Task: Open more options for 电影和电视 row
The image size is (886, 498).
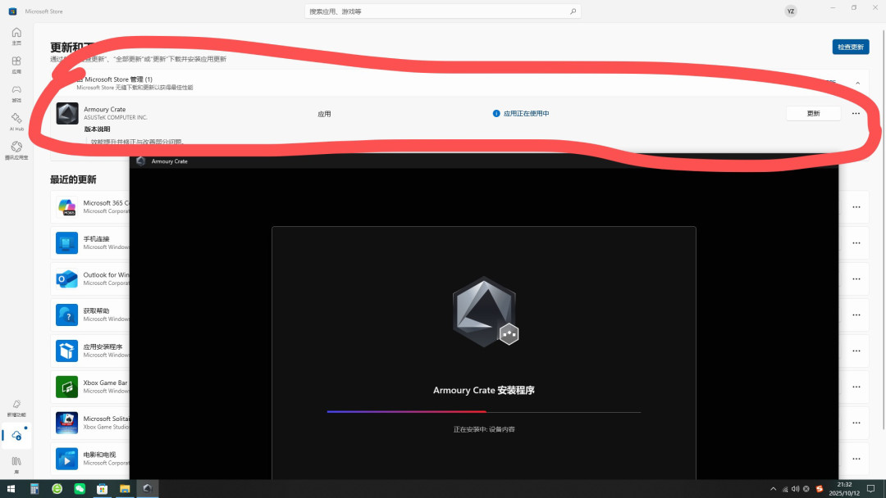Action: [856, 459]
